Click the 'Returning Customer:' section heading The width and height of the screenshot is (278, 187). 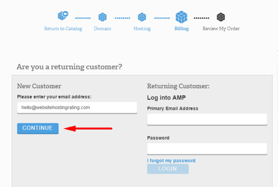[x=178, y=86]
